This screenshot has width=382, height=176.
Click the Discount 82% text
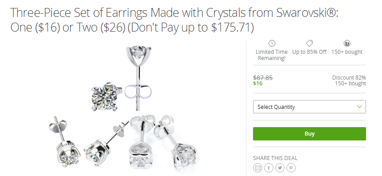(x=349, y=78)
